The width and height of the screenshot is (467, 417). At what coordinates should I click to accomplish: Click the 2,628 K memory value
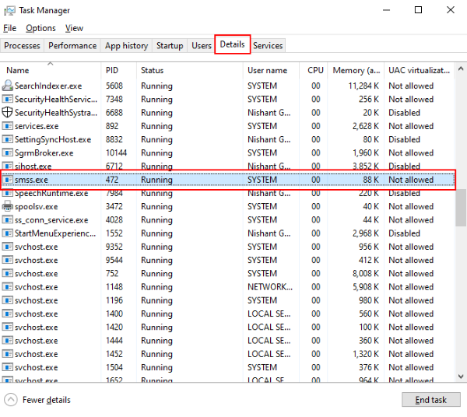point(366,126)
